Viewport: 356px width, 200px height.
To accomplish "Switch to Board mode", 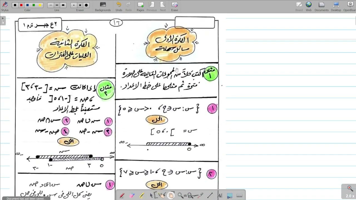I will pyautogui.click(x=299, y=6).
